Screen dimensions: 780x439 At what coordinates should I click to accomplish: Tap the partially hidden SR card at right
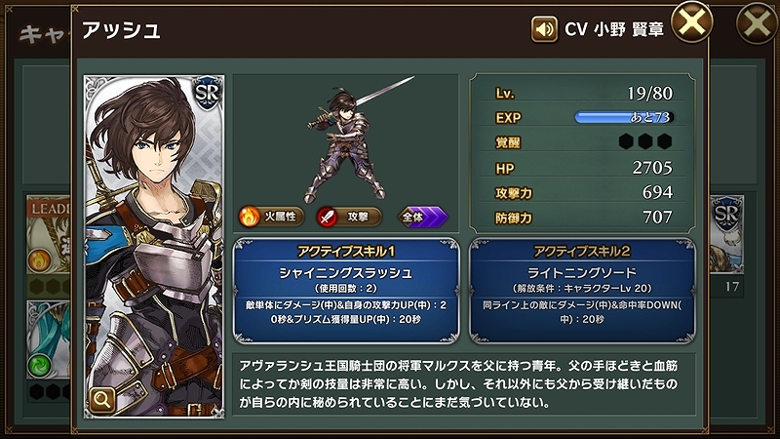tap(726, 234)
